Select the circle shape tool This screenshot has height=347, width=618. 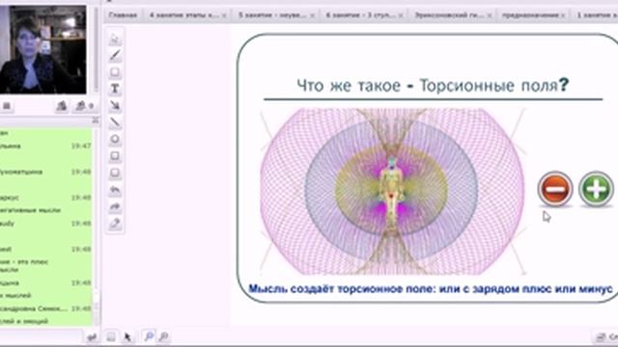tap(115, 139)
